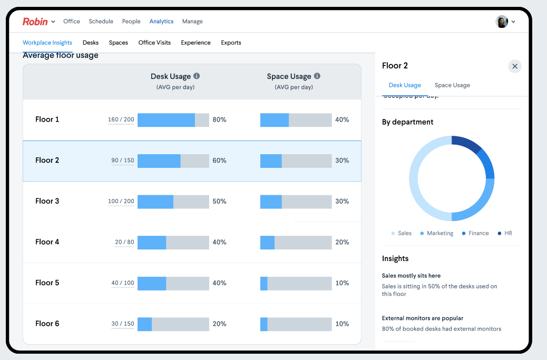Screen dimensions: 547x360
Task: Click Floor 1 desk usage bar
Action: pos(173,120)
